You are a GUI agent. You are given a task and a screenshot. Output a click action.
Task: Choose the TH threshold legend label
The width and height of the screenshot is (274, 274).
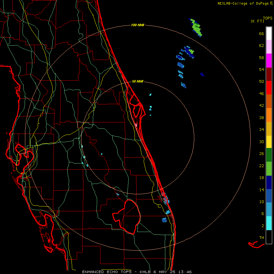coord(262,238)
